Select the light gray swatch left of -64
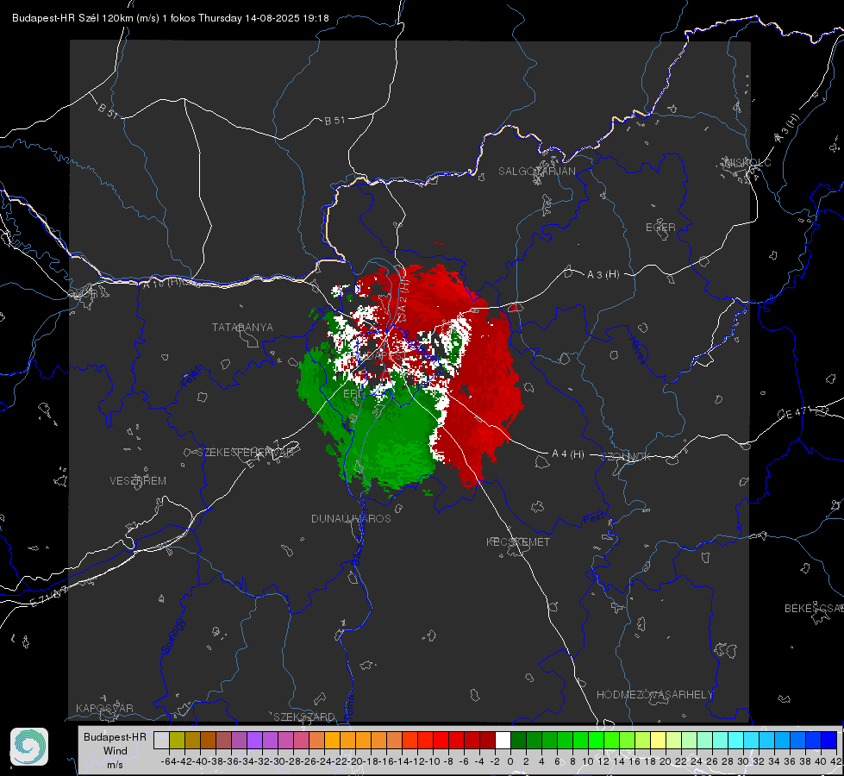 (161, 740)
